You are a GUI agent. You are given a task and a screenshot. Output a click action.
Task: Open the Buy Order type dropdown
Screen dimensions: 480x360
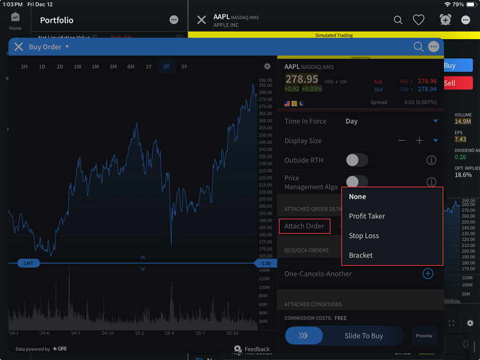[x=67, y=47]
